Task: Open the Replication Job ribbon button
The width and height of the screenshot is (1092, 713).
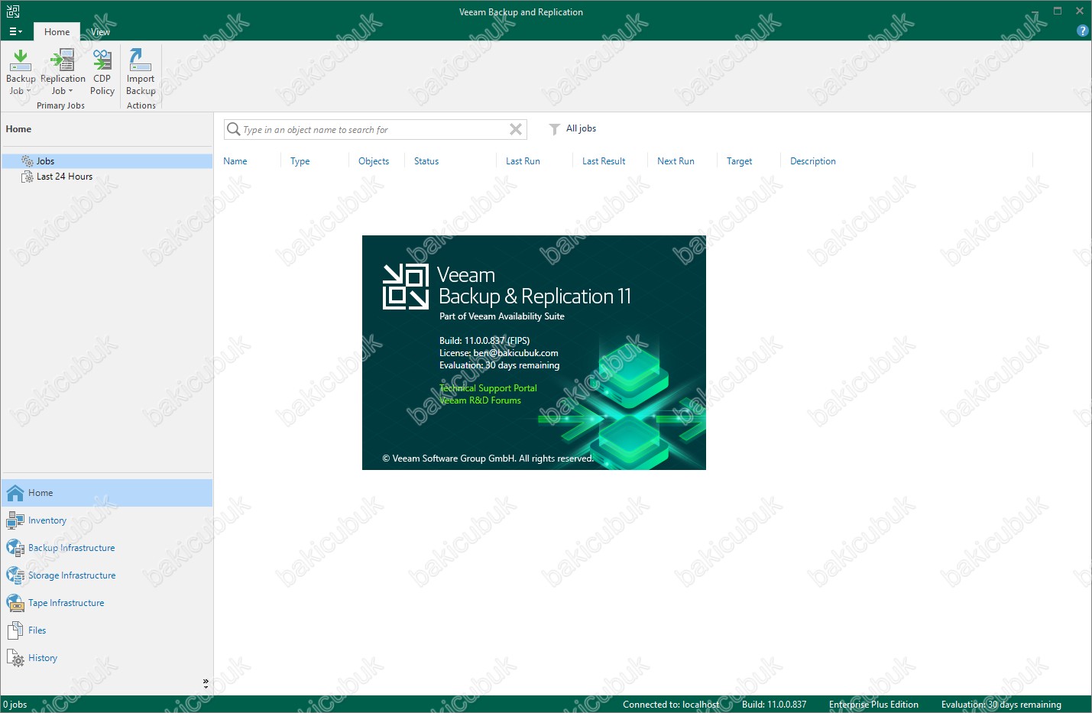Action: 63,72
